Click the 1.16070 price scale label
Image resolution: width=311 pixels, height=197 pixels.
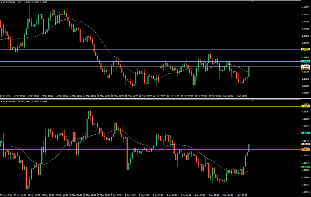coord(306,79)
